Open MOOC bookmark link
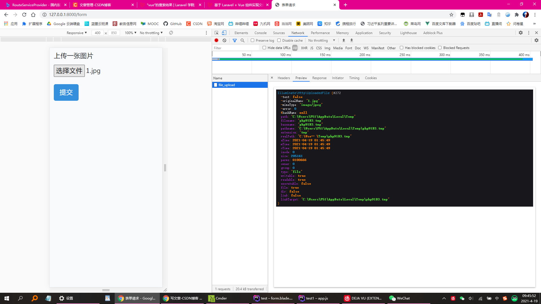The width and height of the screenshot is (541, 304). pos(150,24)
